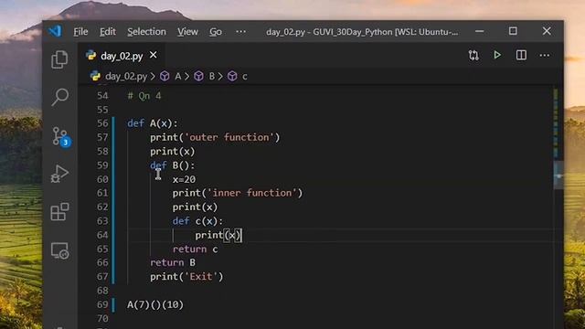The width and height of the screenshot is (585, 329).
Task: Click 'print(x)' on line 64
Action: pos(218,235)
